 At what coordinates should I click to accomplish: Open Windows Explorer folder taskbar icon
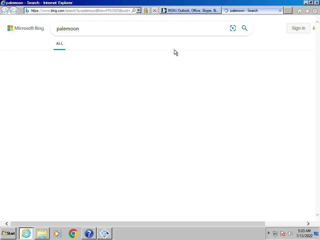click(x=42, y=233)
